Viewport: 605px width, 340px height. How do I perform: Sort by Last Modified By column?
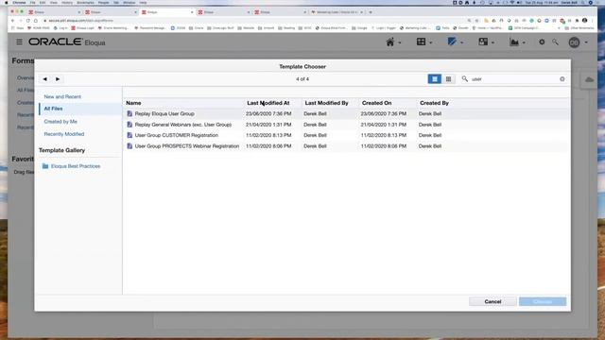pyautogui.click(x=326, y=103)
